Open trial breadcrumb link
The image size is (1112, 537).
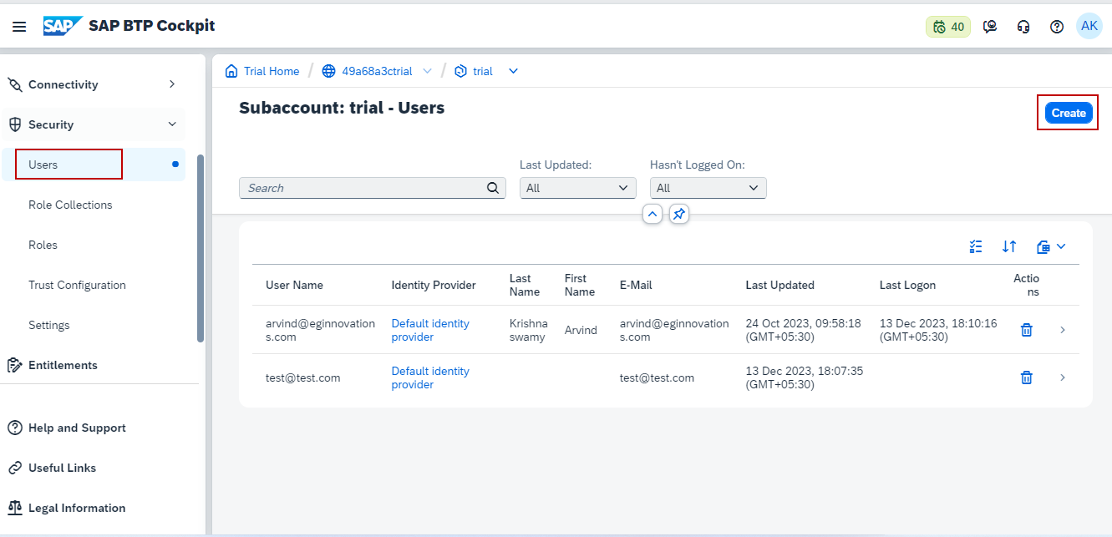483,71
